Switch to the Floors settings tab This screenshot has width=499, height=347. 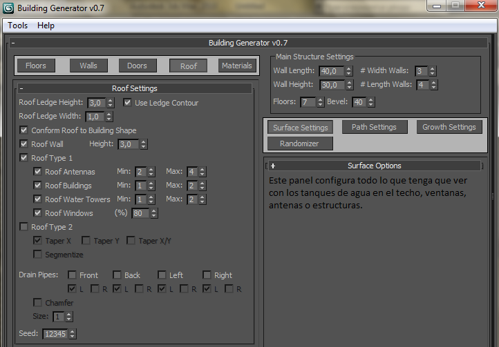tap(36, 66)
